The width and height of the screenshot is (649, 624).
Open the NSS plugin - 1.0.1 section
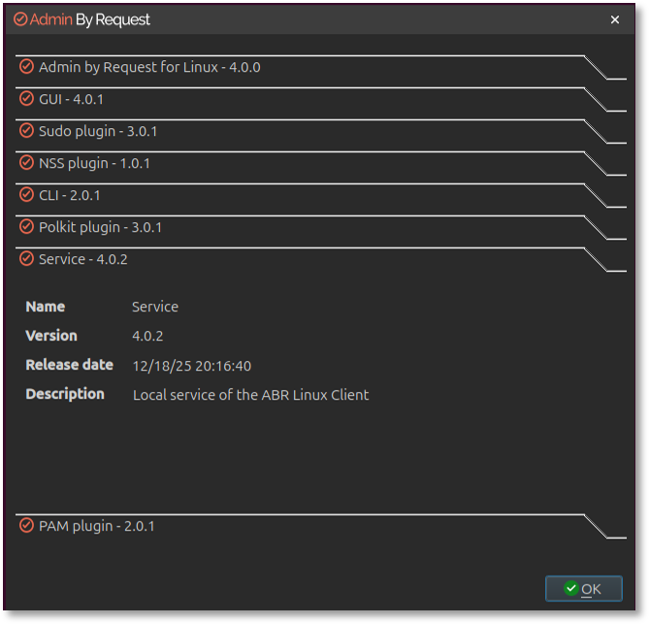click(94, 164)
